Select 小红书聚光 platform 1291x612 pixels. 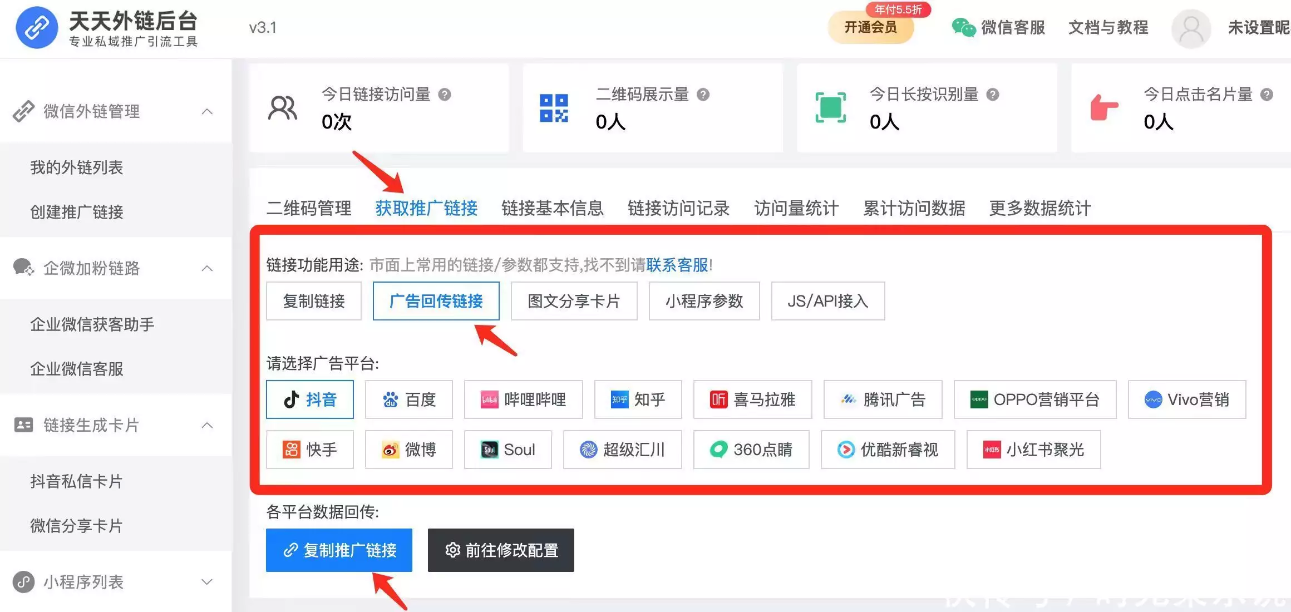pyautogui.click(x=1033, y=450)
